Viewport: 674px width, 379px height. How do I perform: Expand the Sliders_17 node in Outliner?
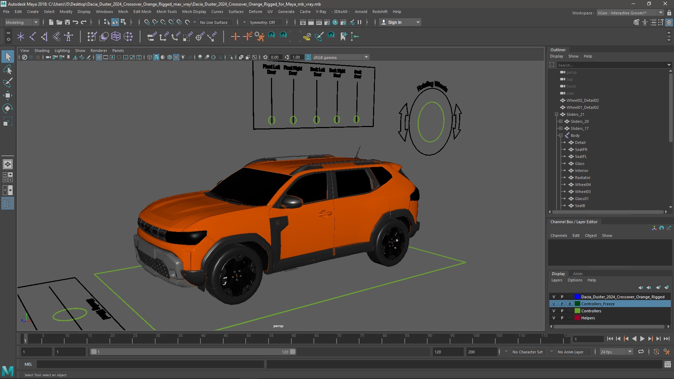561,128
